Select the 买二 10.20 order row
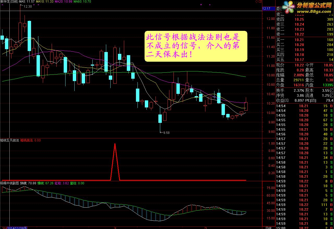 tap(305, 45)
